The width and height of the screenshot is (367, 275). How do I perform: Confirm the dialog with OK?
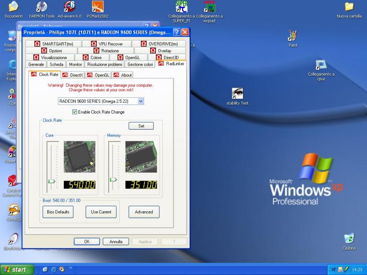coord(87,242)
